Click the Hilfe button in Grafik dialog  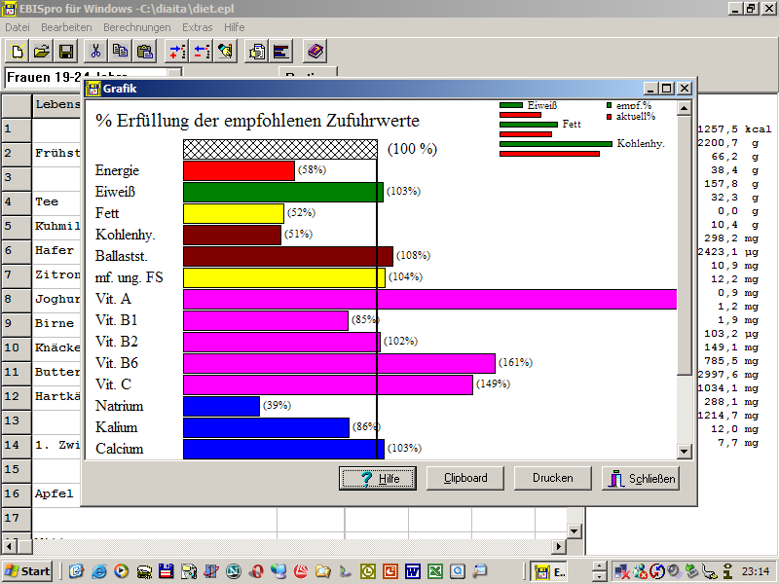(x=377, y=479)
